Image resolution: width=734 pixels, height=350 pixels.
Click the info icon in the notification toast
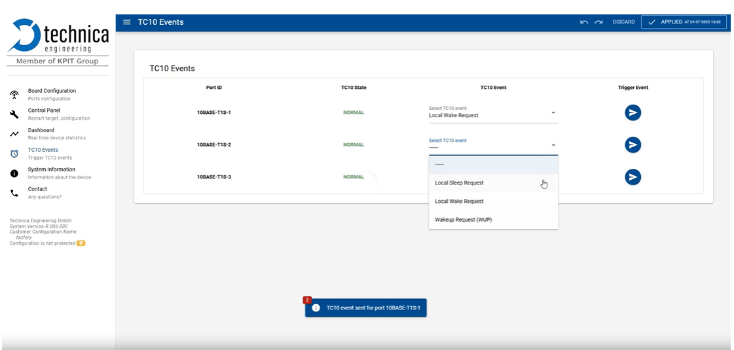[x=316, y=307]
